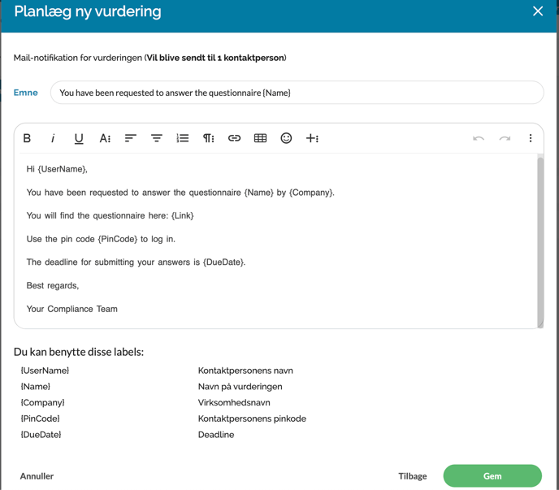The width and height of the screenshot is (559, 490).
Task: Expand the insert more options
Action: (312, 138)
